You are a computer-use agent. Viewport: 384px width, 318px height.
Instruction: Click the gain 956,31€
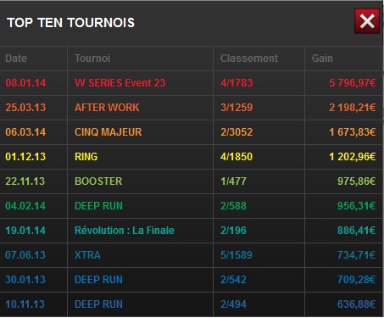356,206
